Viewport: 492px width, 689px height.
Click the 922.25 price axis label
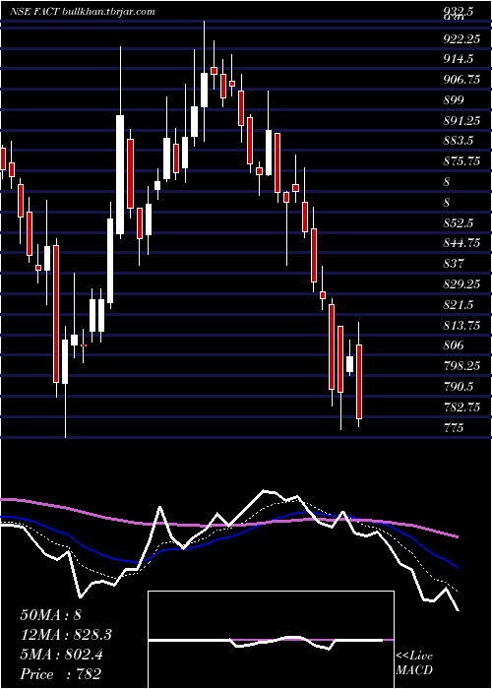[461, 39]
